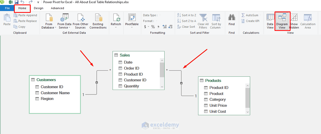Screen dimensions: 321x134
Task: Click the Paste icon in Clipboard group
Action: (7, 18)
